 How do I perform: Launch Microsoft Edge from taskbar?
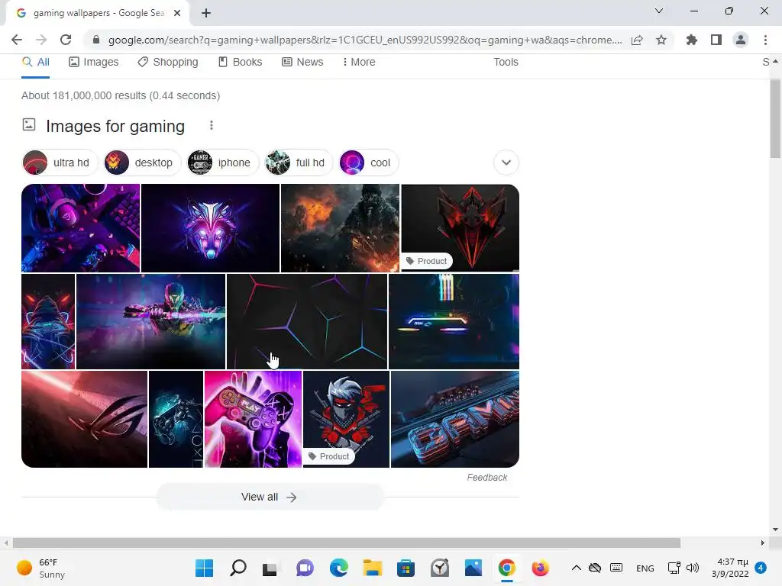pyautogui.click(x=338, y=568)
